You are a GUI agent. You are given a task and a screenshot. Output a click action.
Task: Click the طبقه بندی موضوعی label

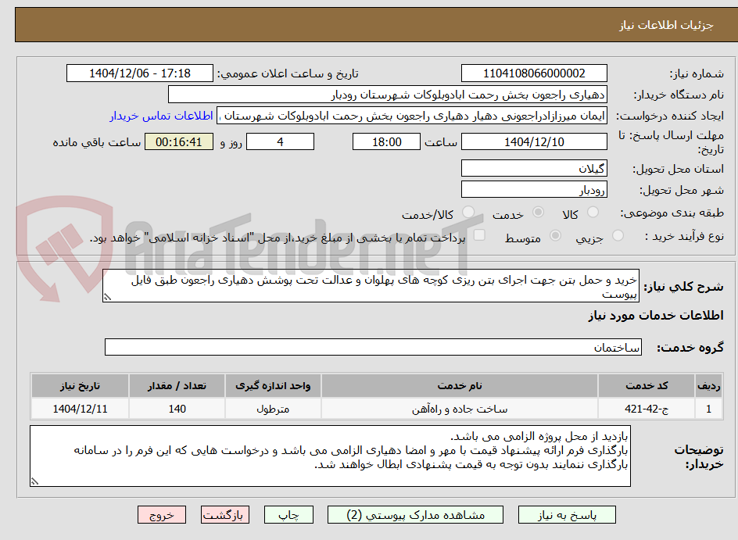tap(672, 213)
